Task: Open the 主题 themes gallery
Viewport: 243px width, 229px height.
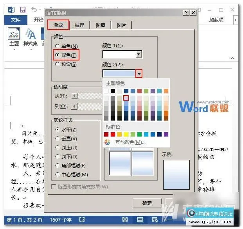Action: tap(14, 37)
